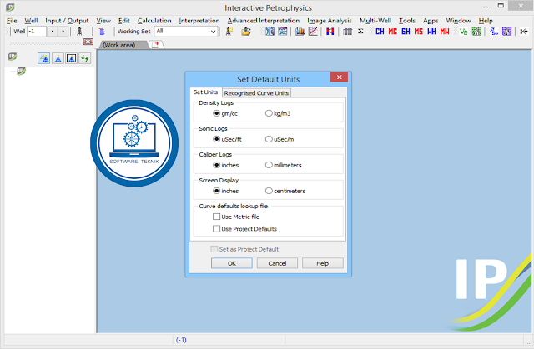Open the Input / Output menu
This screenshot has height=349, width=534.
[x=67, y=21]
